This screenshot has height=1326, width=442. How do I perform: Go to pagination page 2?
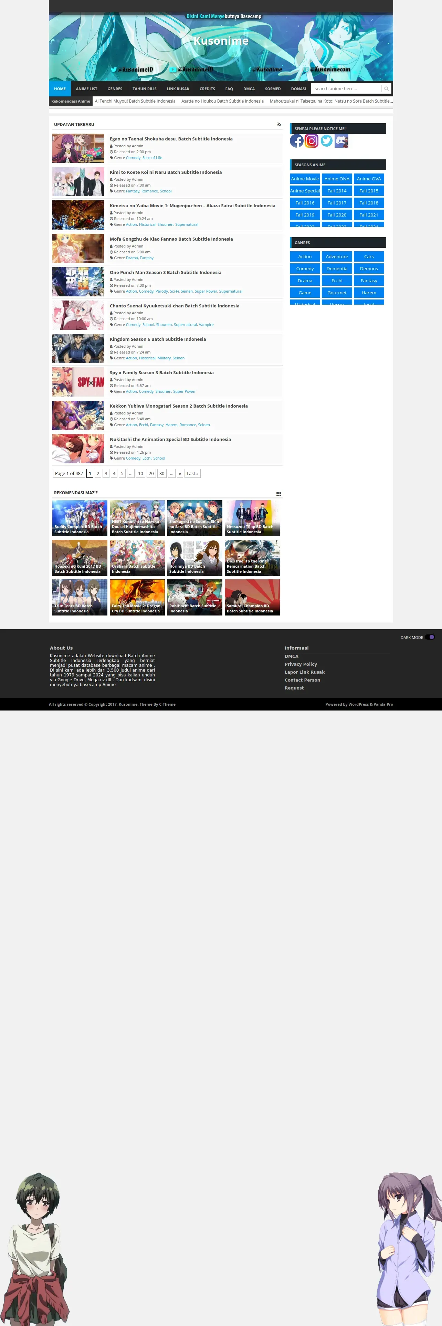click(x=98, y=474)
